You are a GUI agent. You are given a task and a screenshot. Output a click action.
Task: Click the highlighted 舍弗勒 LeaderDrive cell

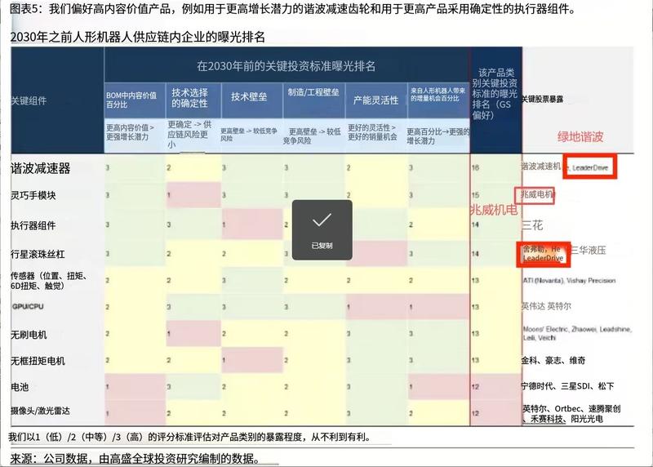(544, 254)
